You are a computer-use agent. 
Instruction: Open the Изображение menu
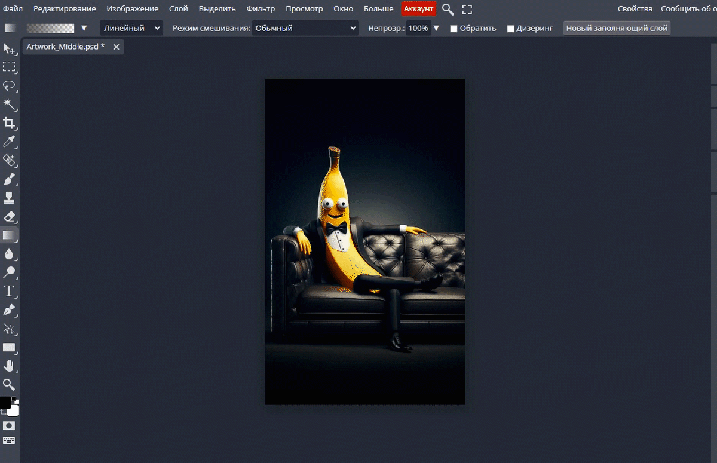coord(133,9)
